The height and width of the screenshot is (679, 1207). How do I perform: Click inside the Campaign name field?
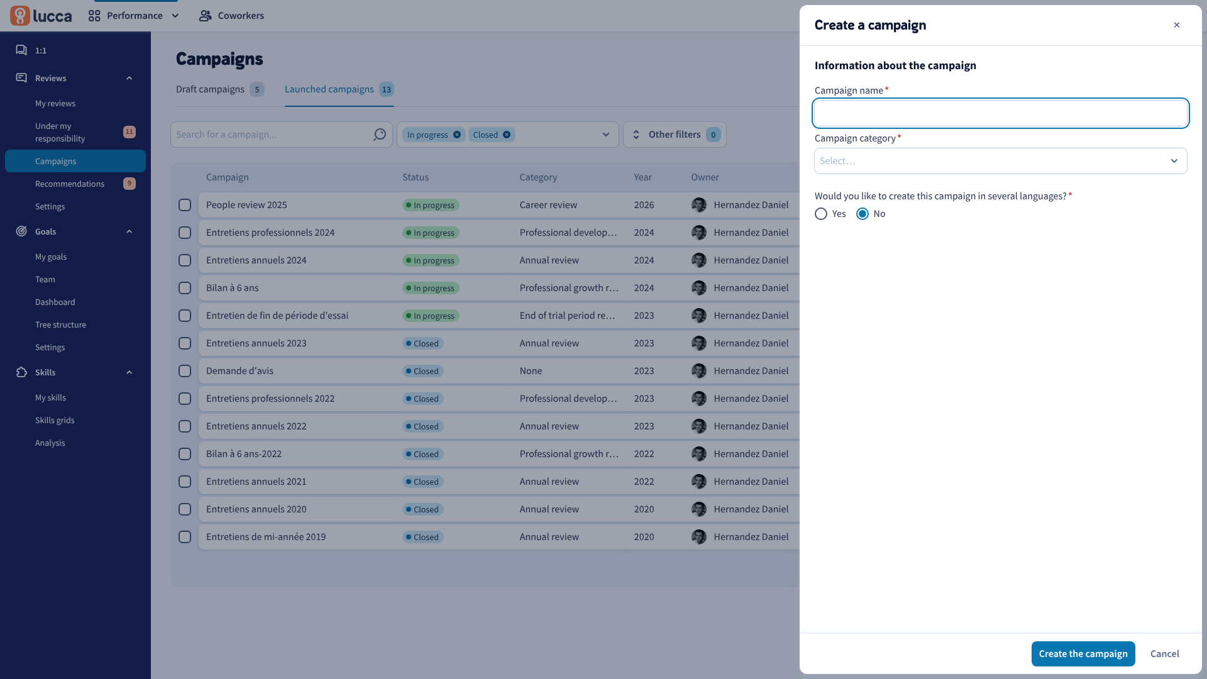click(1000, 113)
